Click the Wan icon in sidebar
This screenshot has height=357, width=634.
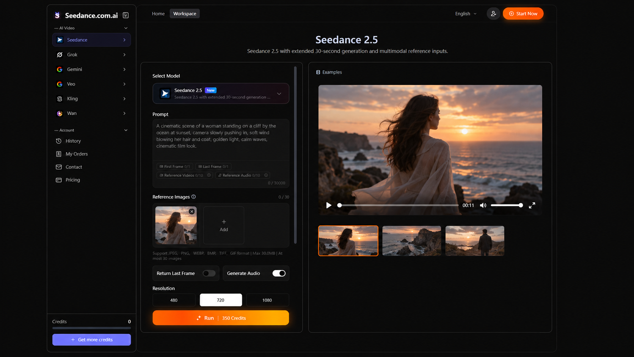(60, 113)
